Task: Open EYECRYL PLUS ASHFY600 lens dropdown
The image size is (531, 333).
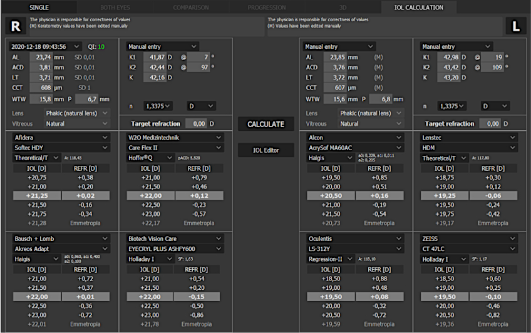Action: click(x=175, y=248)
